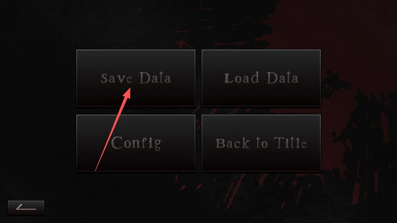The height and width of the screenshot is (223, 397).
Task: Click the 'Save Data' text label
Action: point(136,78)
